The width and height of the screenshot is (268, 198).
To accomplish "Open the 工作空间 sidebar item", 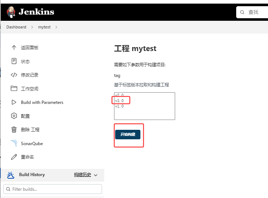I will tap(30, 89).
